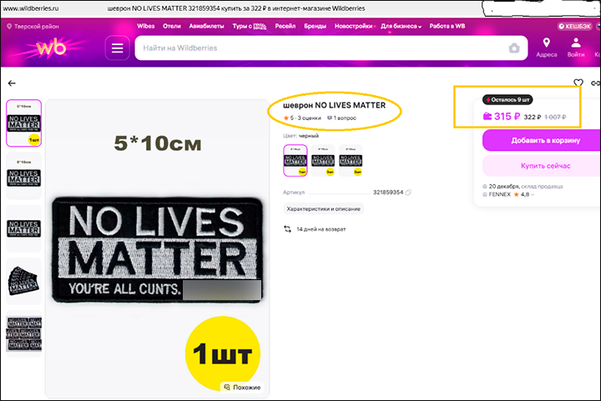This screenshot has height=401, width=601.
Task: Choose the second color variant thumbnail
Action: coord(322,161)
